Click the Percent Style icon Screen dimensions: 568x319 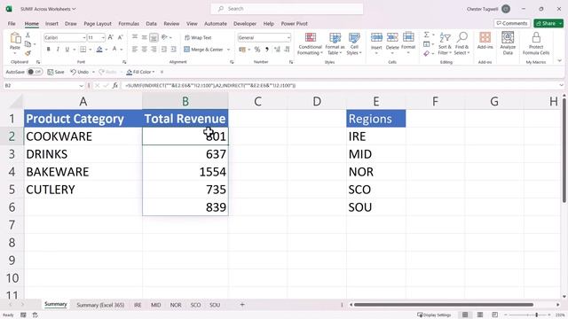[257, 50]
